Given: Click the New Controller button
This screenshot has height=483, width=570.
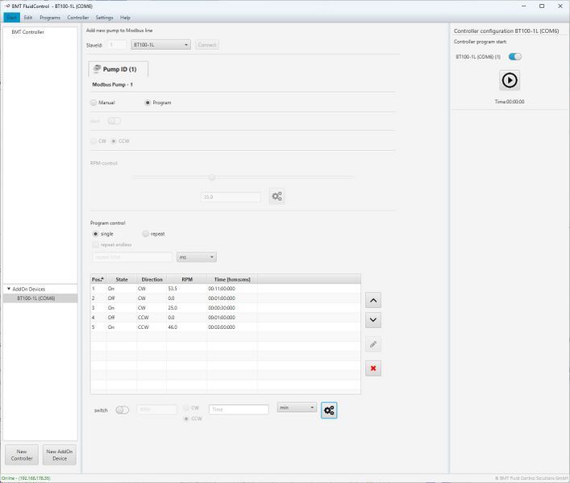Looking at the screenshot, I should click(x=22, y=455).
